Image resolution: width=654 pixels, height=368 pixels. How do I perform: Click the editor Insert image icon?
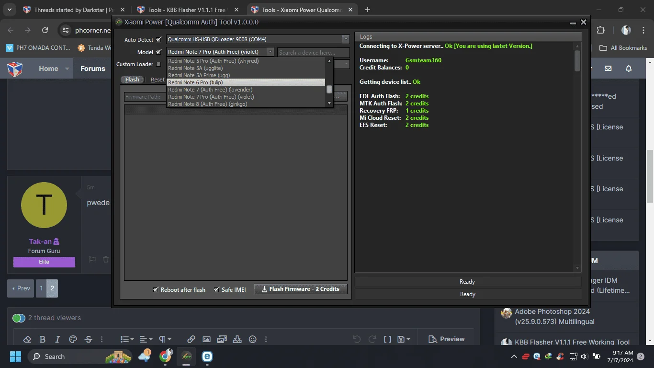tap(206, 339)
